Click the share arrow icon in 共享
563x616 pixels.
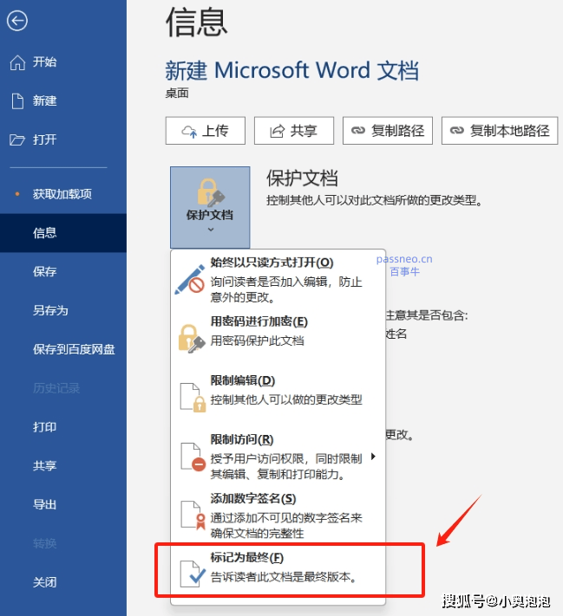pyautogui.click(x=277, y=131)
